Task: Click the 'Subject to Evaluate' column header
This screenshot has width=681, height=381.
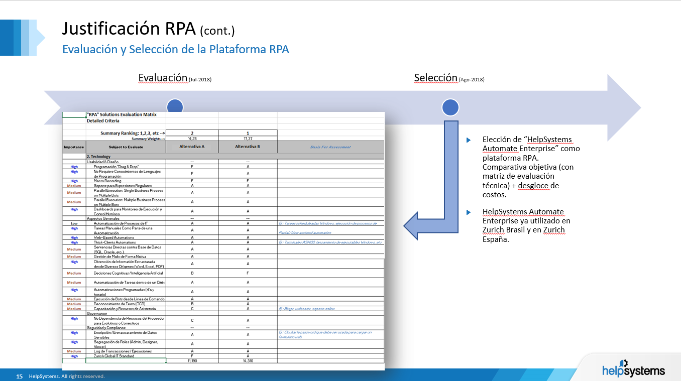Action: pyautogui.click(x=126, y=147)
